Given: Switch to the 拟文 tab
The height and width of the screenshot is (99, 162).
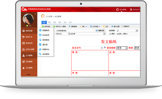Looking at the screenshot, I should (x=44, y=22).
